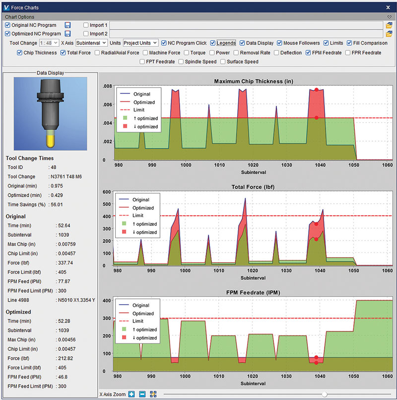Click the upper red marker on the Chip Thickness chart
397x400 pixels.
316,89
